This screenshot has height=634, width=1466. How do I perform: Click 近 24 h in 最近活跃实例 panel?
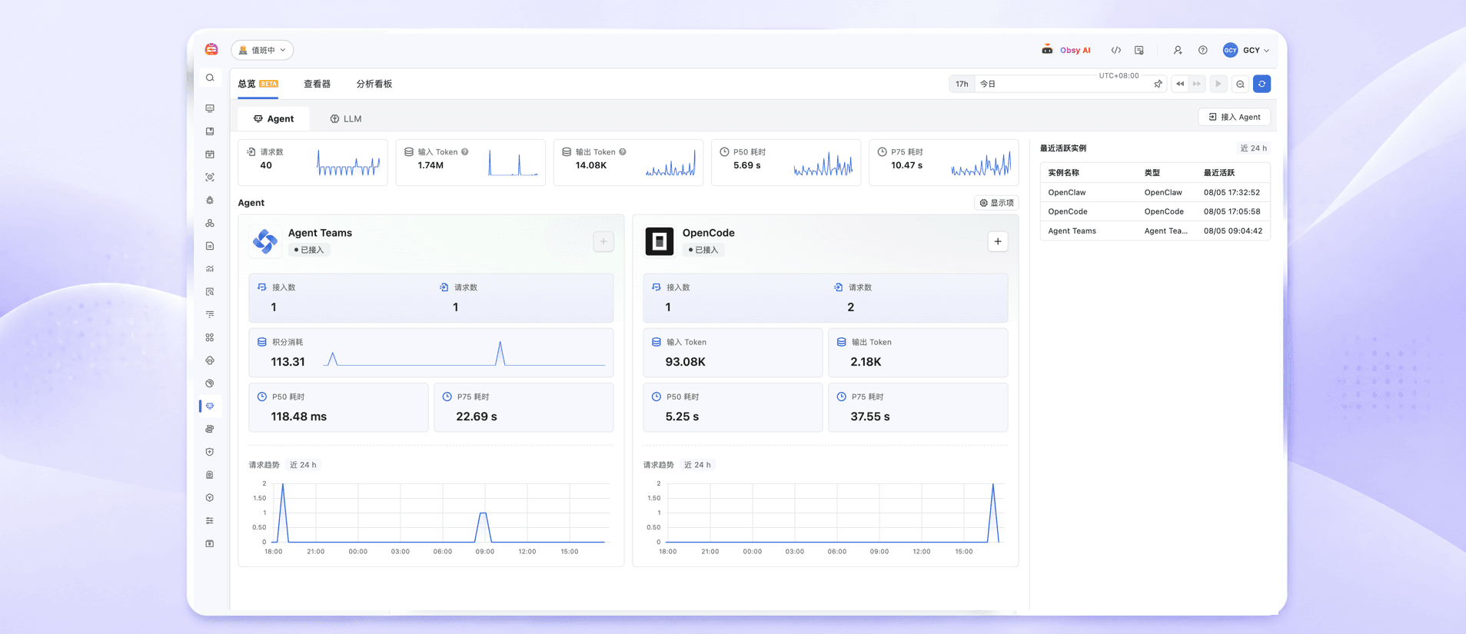pyautogui.click(x=1253, y=148)
